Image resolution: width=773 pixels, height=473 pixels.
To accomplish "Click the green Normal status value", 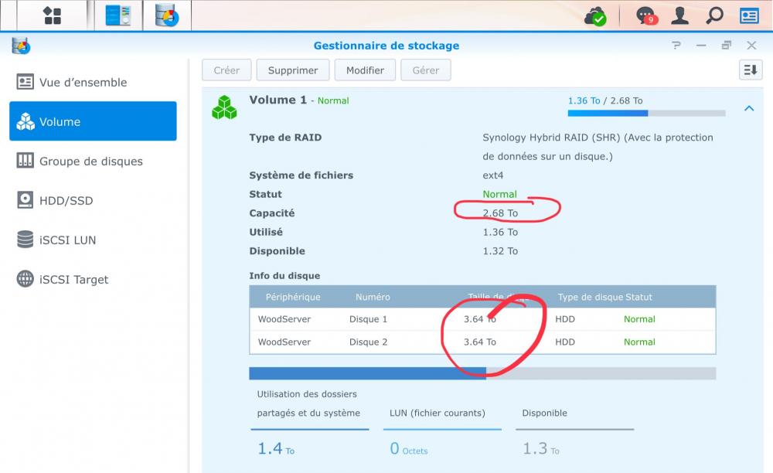I will [499, 194].
